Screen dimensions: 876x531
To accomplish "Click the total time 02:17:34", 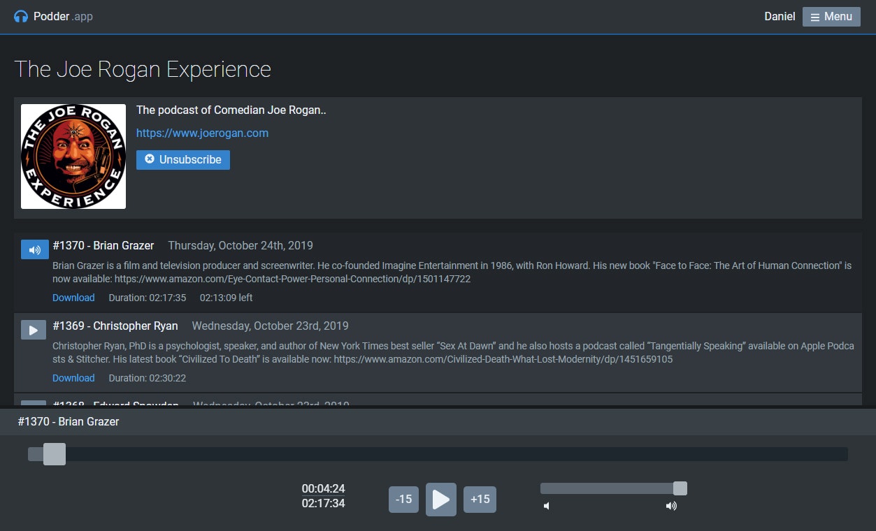I will point(324,503).
